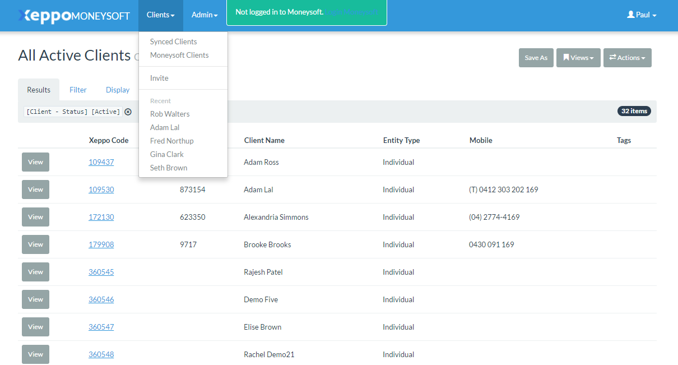Switch to the Filter tab
The height and width of the screenshot is (365, 678).
pos(78,90)
